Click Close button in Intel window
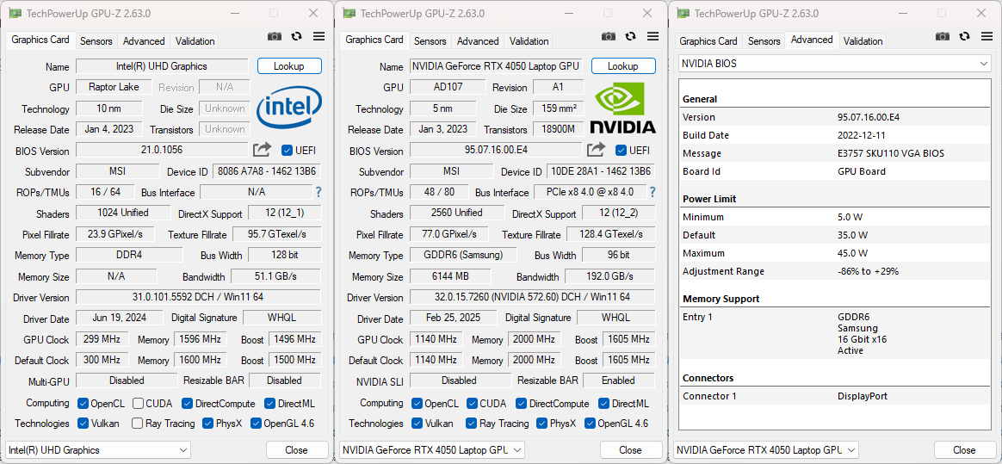The width and height of the screenshot is (1002, 464). tap(297, 450)
